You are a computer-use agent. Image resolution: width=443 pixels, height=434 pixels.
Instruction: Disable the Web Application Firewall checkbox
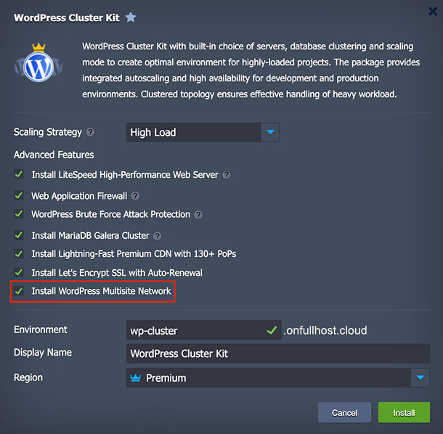19,196
